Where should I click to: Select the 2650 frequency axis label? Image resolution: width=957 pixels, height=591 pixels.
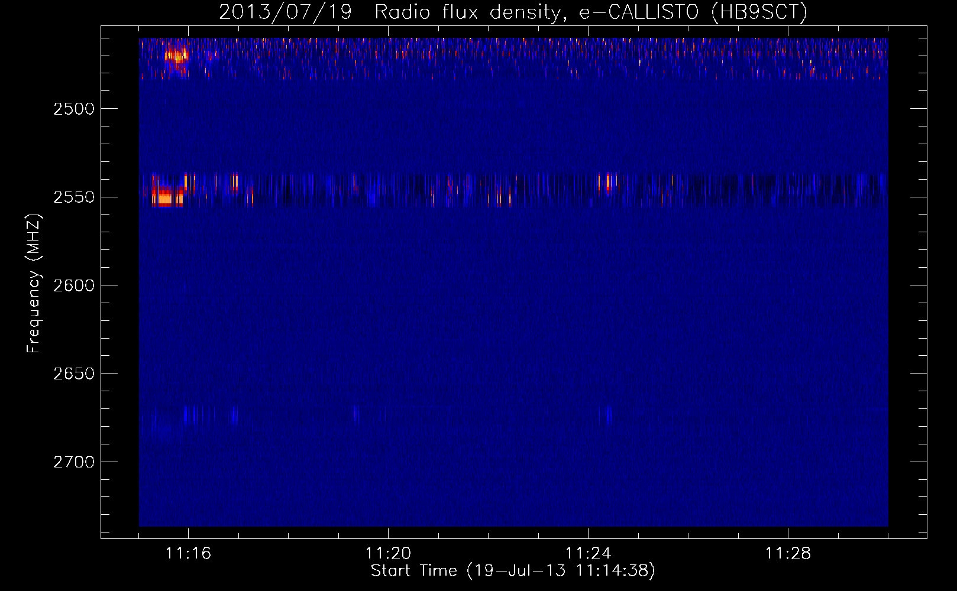[74, 374]
